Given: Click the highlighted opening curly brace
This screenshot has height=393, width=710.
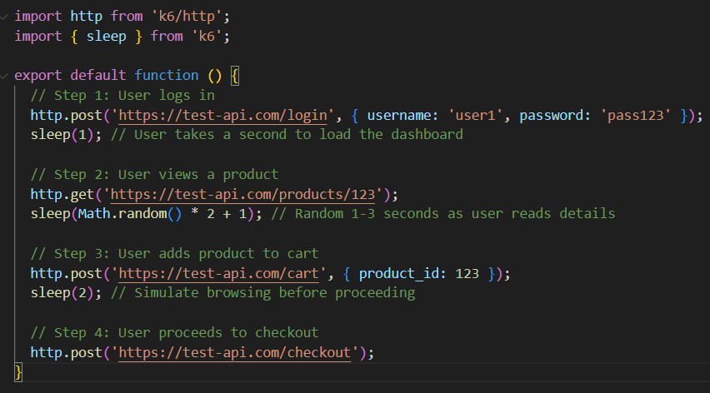Looking at the screenshot, I should 234,76.
